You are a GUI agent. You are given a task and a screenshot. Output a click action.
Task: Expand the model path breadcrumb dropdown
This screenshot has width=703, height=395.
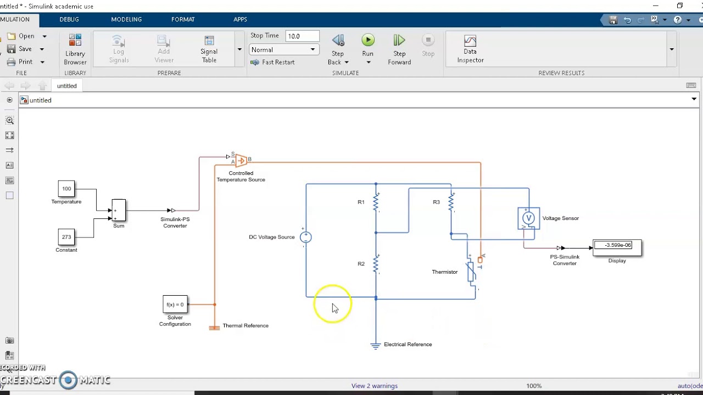[x=694, y=99]
